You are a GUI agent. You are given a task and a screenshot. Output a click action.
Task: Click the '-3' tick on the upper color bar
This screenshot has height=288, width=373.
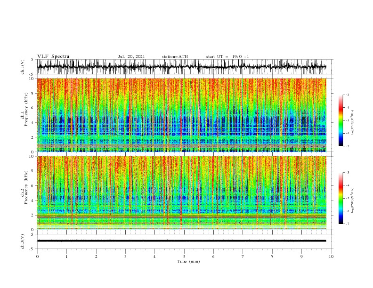click(x=348, y=95)
